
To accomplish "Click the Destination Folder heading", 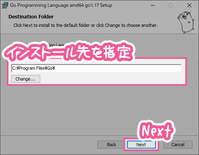I will pyautogui.click(x=31, y=17).
